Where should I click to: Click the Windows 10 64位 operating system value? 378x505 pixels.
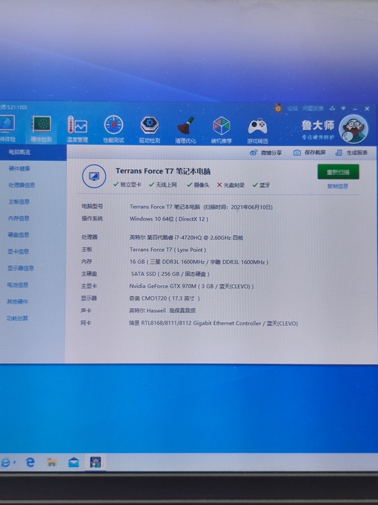pyautogui.click(x=169, y=219)
